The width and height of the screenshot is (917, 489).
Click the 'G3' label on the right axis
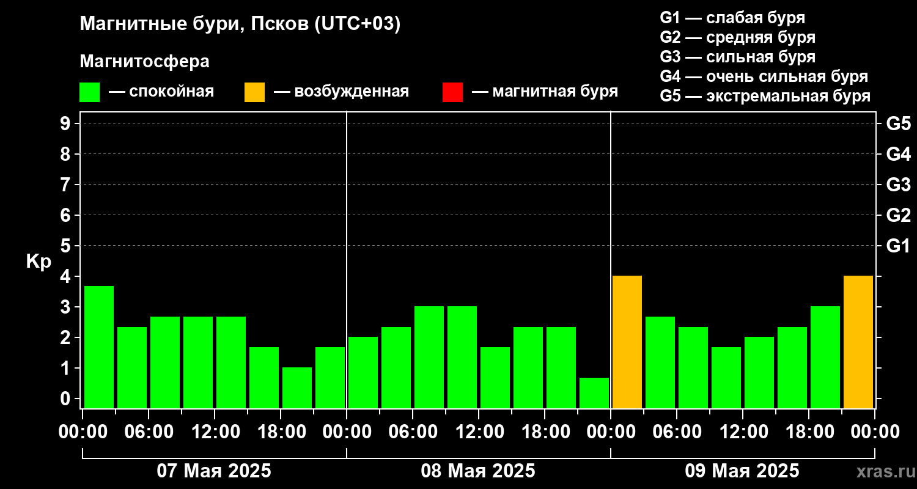[x=898, y=185]
